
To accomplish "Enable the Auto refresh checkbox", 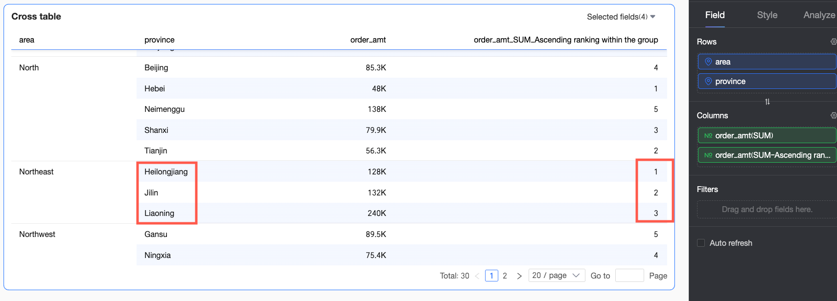I will click(x=701, y=243).
